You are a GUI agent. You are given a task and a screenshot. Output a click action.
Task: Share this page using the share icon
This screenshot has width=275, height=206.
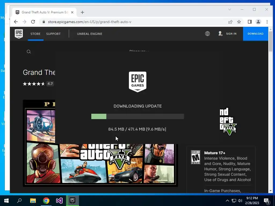click(230, 22)
